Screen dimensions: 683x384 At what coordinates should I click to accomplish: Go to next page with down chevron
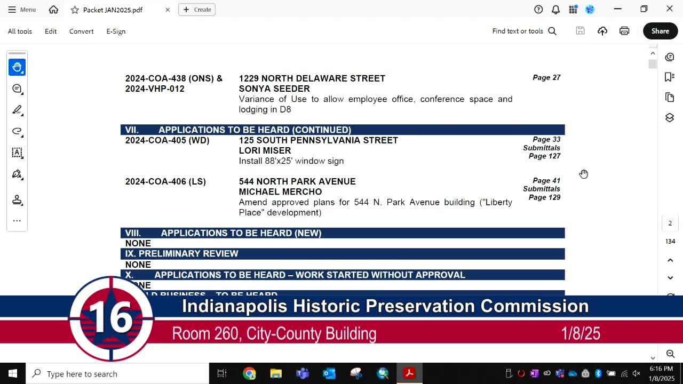[670, 278]
